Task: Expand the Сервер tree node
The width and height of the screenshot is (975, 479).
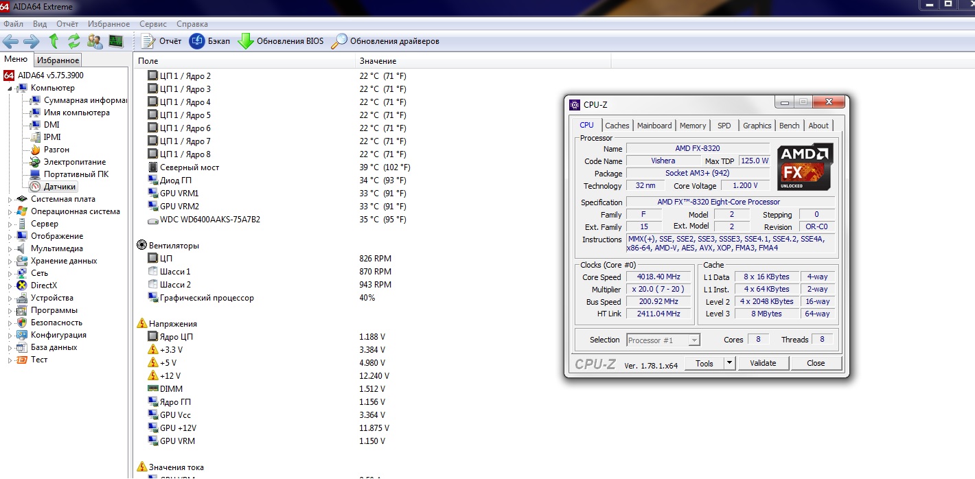Action: click(x=10, y=224)
